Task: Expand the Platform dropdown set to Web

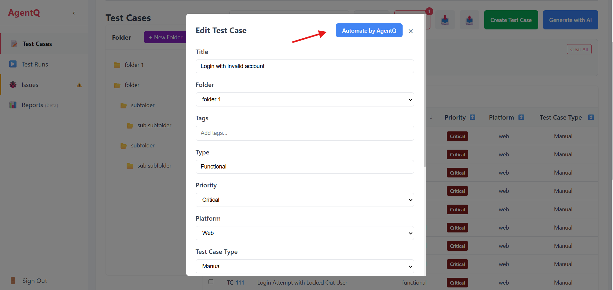Action: click(x=304, y=233)
